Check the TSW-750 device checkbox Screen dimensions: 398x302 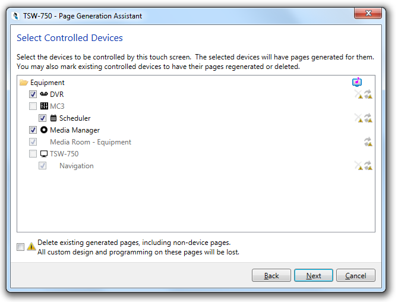click(33, 153)
